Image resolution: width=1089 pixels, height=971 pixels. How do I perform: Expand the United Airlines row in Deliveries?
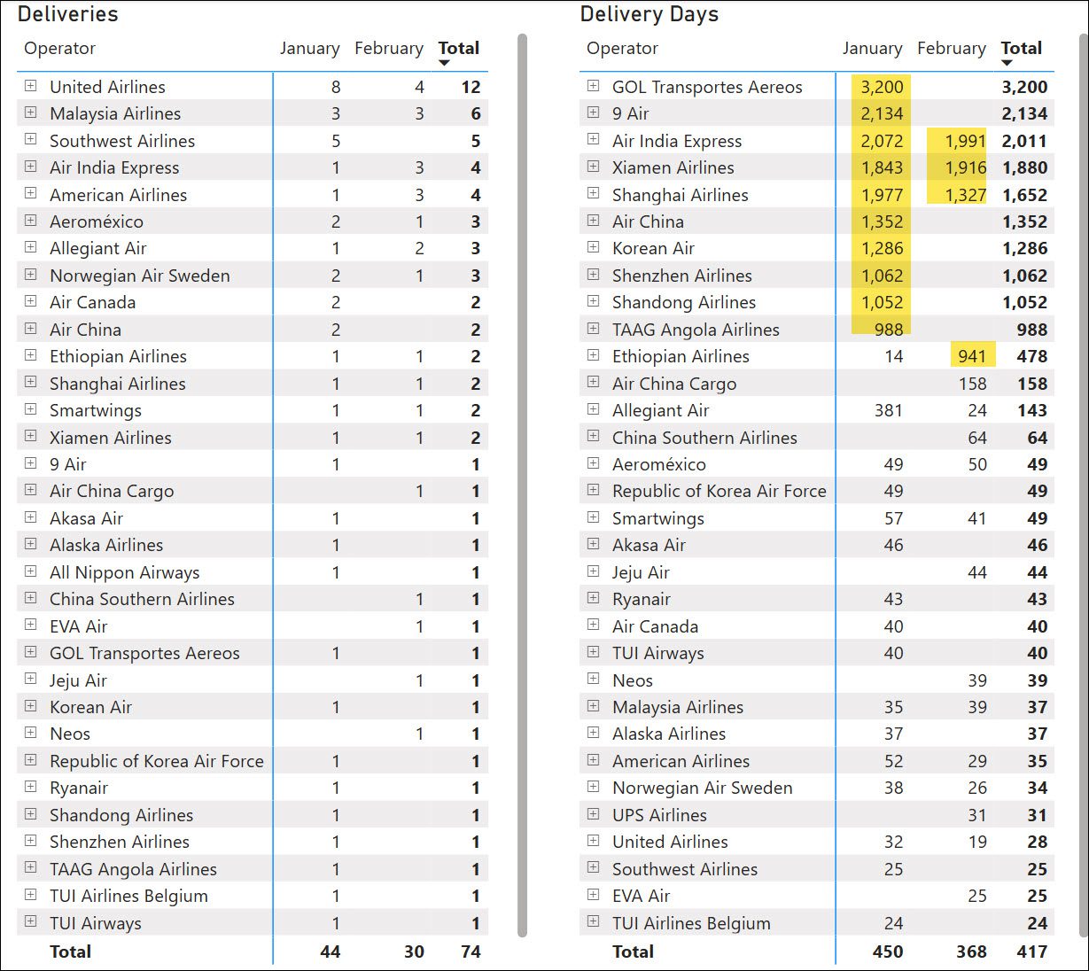[x=31, y=86]
